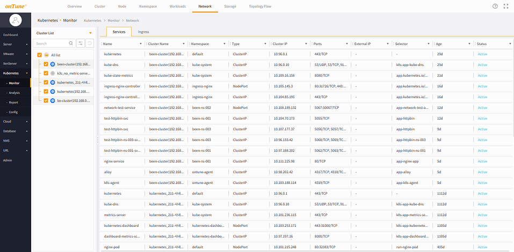Switch to the Ingress tab
Viewport: 514px width, 252px height.
tap(143, 32)
